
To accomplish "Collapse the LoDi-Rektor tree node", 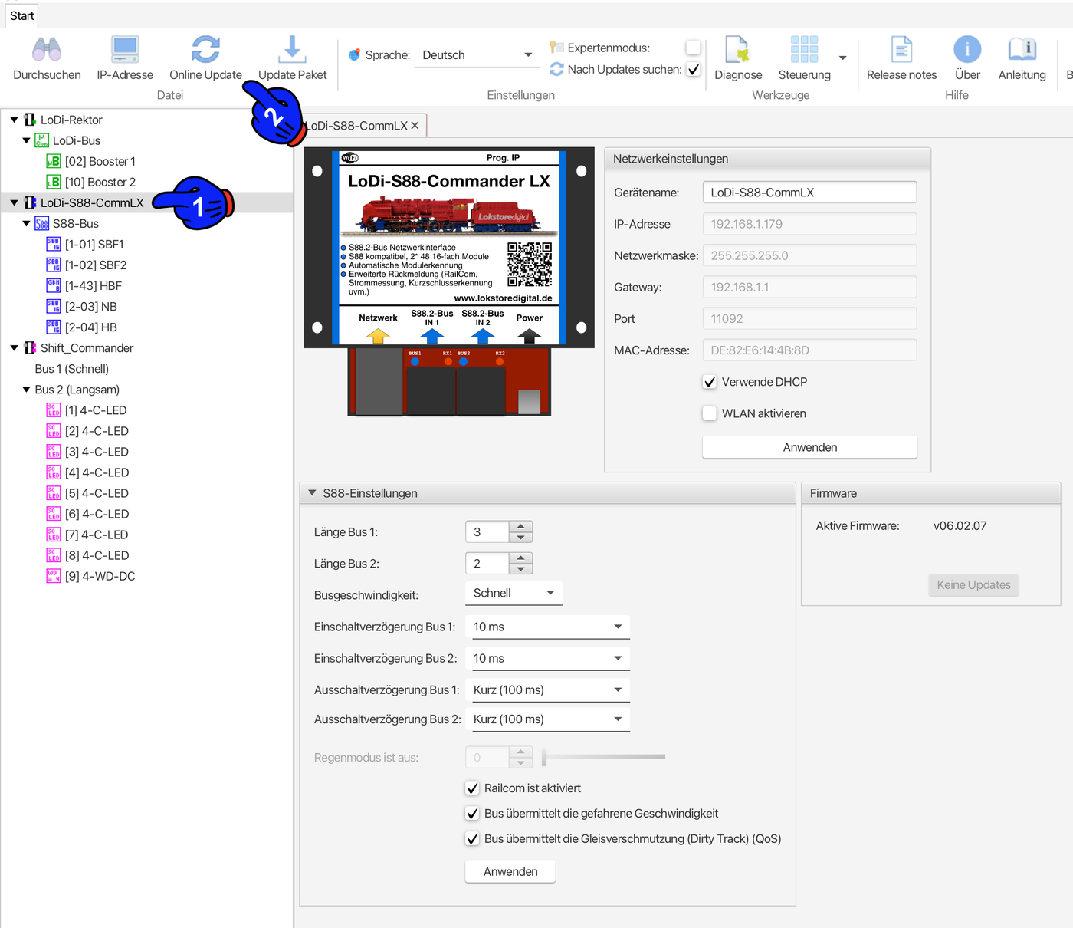I will click(14, 120).
